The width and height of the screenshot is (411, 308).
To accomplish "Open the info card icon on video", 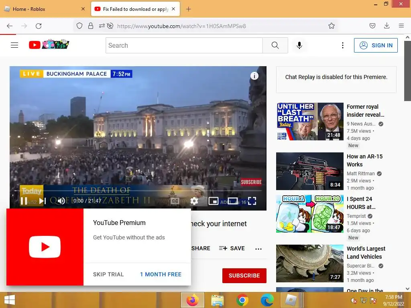I will pyautogui.click(x=254, y=76).
